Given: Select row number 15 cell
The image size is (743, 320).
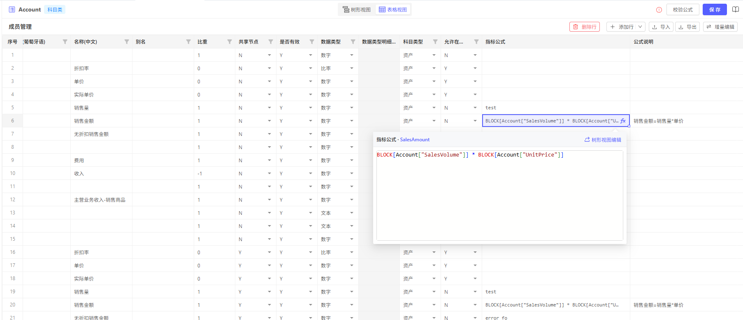Looking at the screenshot, I should 12,239.
